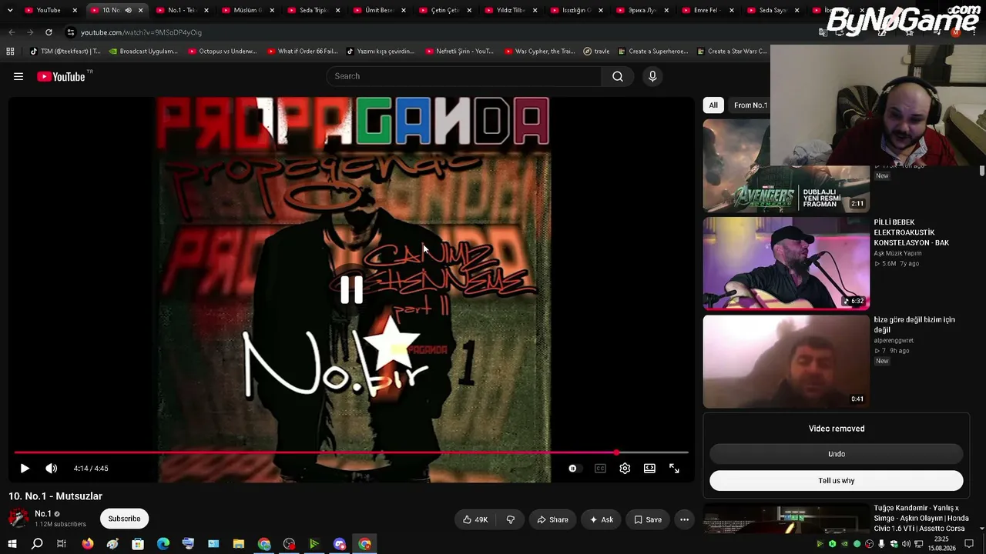Open the tab search dropdown arrow
This screenshot has height=554, width=986.
point(11,10)
